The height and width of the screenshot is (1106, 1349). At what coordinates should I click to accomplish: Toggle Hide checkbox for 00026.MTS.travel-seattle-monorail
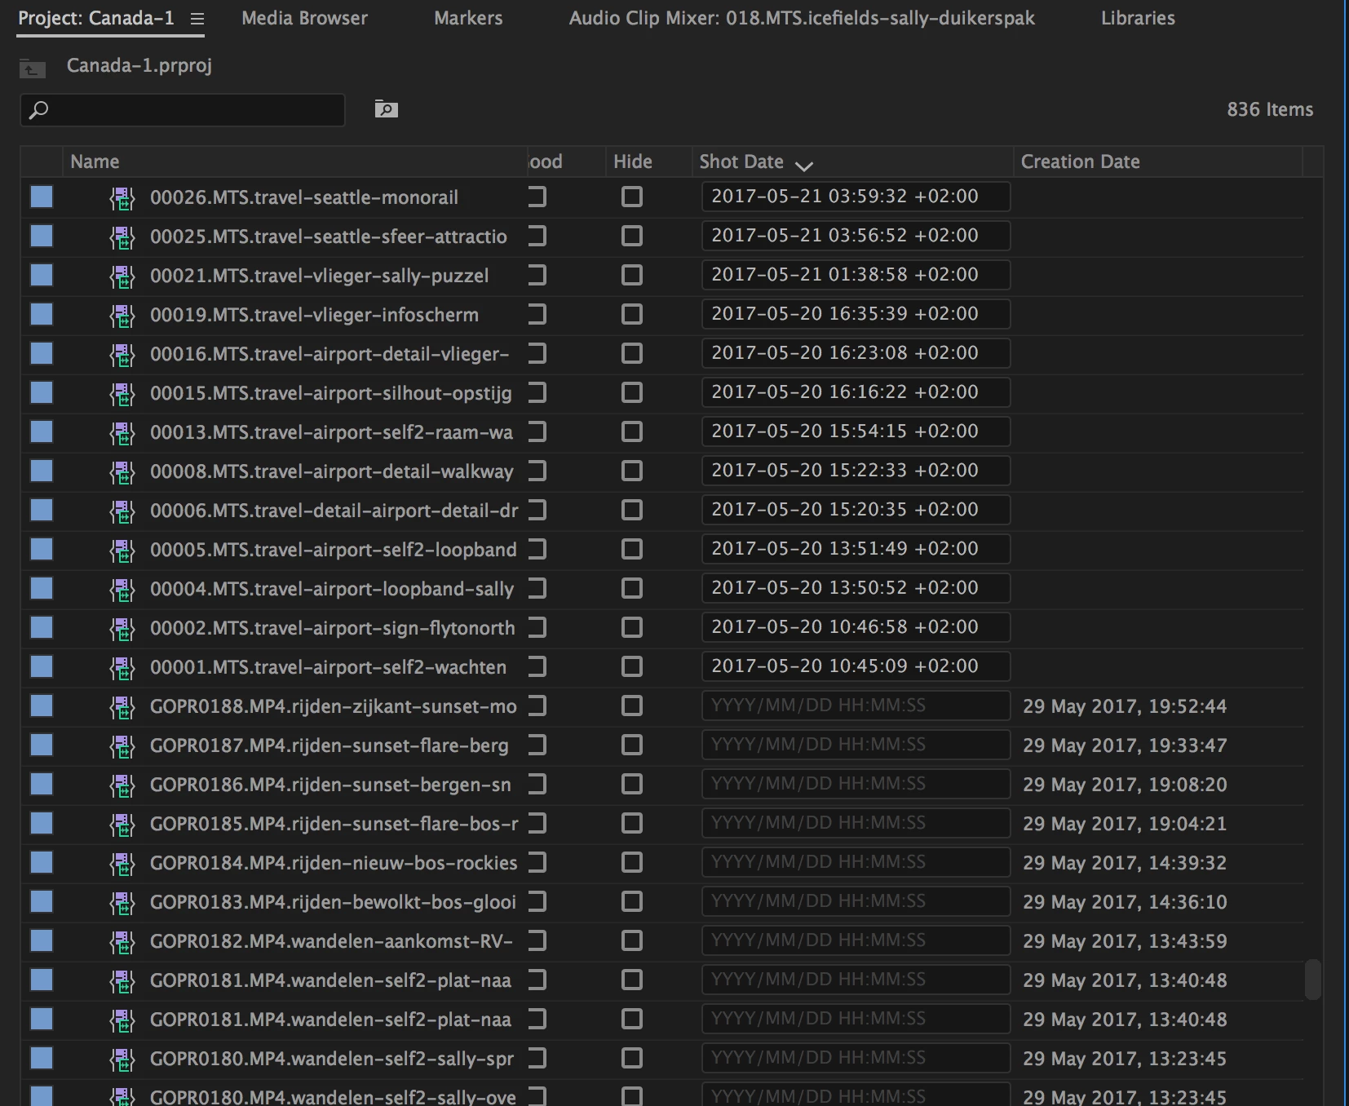pyautogui.click(x=632, y=197)
